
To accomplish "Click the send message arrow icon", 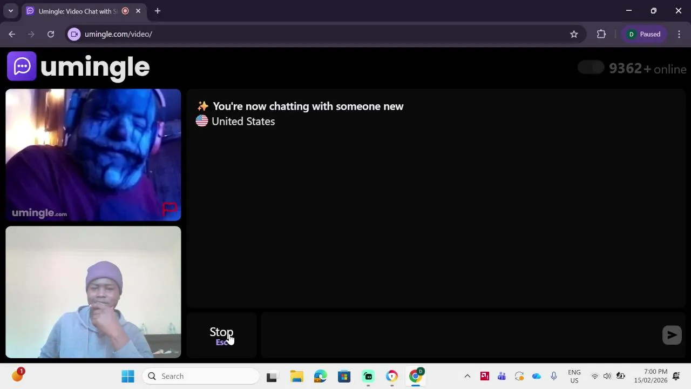I will click(672, 335).
